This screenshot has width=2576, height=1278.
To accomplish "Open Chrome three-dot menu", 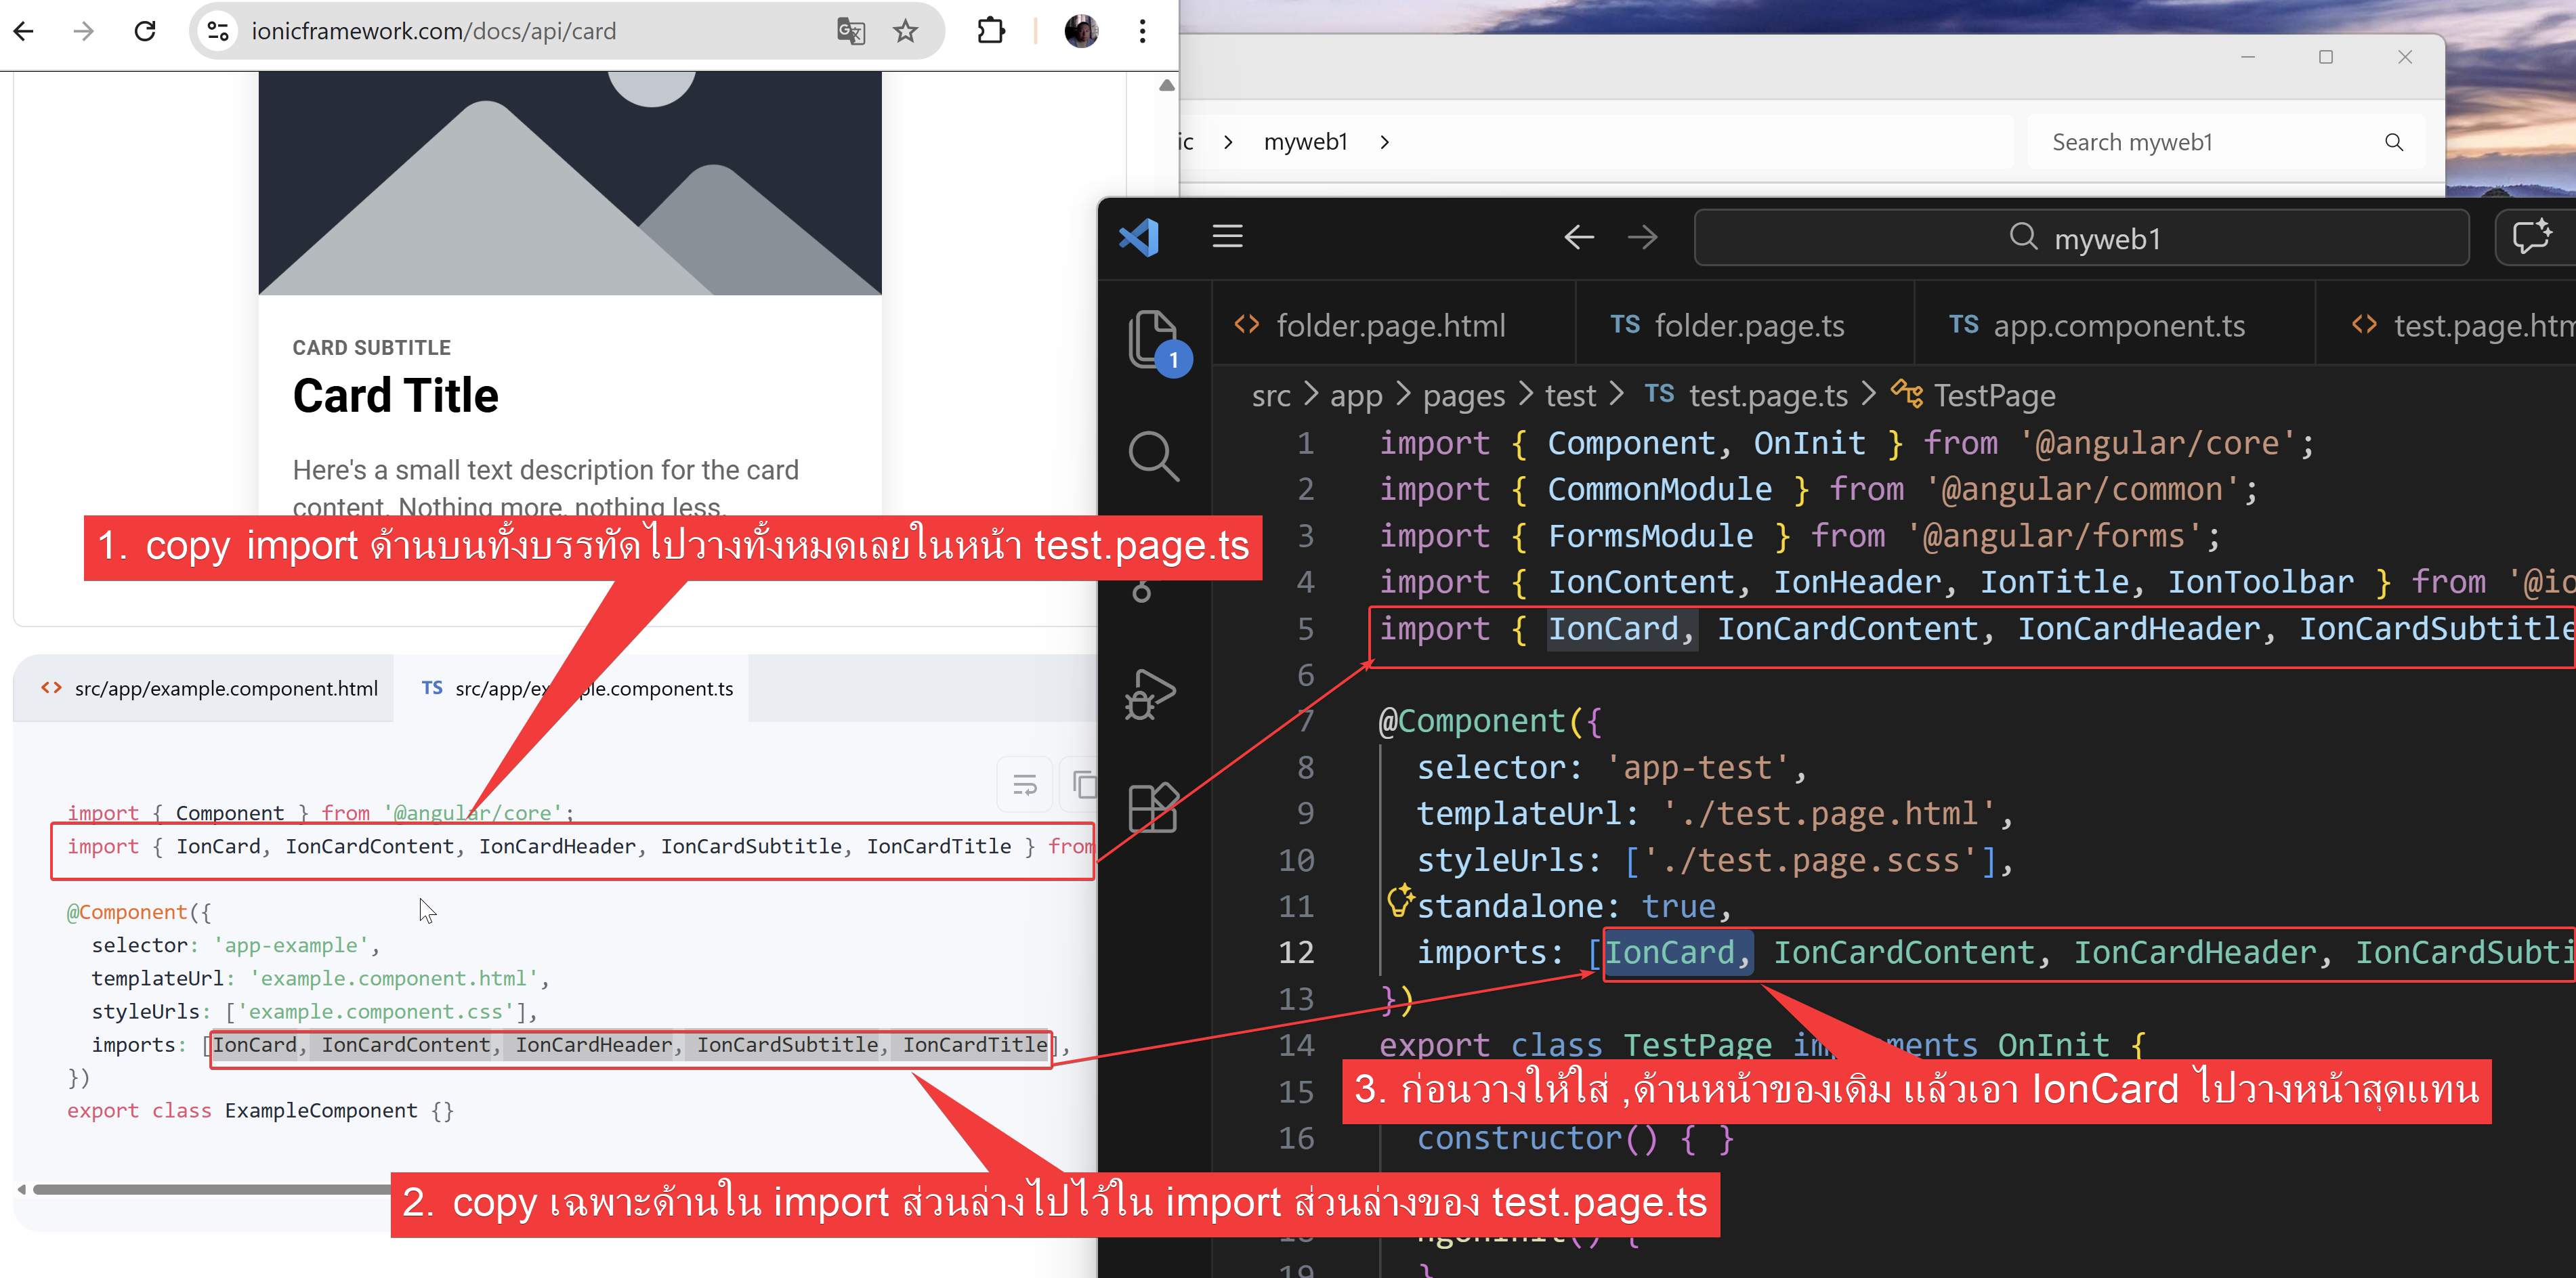I will pyautogui.click(x=1142, y=31).
